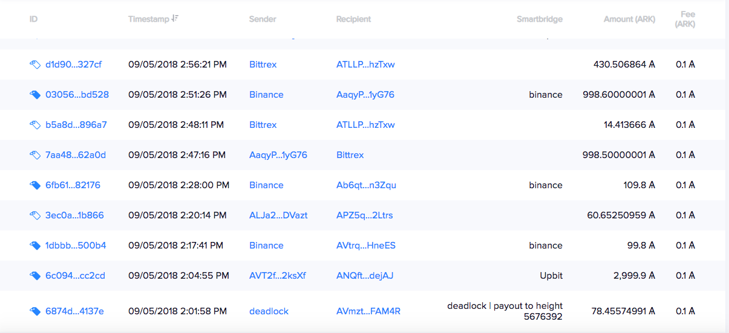Viewport: 729px width, 333px height.
Task: Select amount 109.8 Ѧ
Action: point(639,185)
